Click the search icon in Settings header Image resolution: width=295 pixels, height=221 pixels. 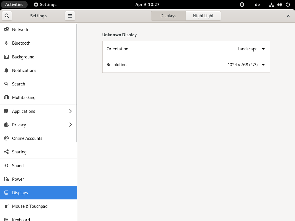click(x=7, y=16)
